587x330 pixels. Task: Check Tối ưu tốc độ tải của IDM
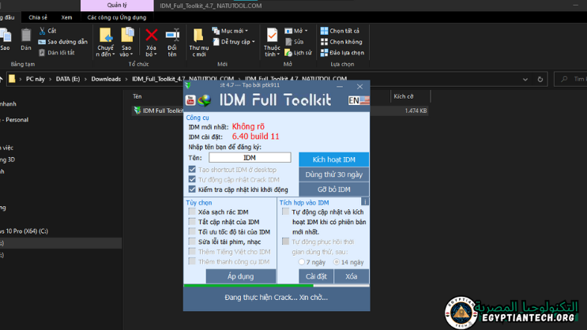(x=192, y=232)
